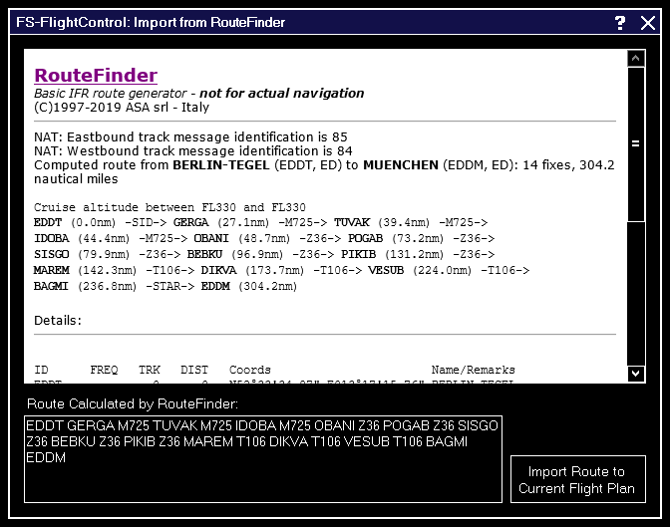Click the SISGO waypoint text
Screen dimensions: 670x527
(x=51, y=254)
